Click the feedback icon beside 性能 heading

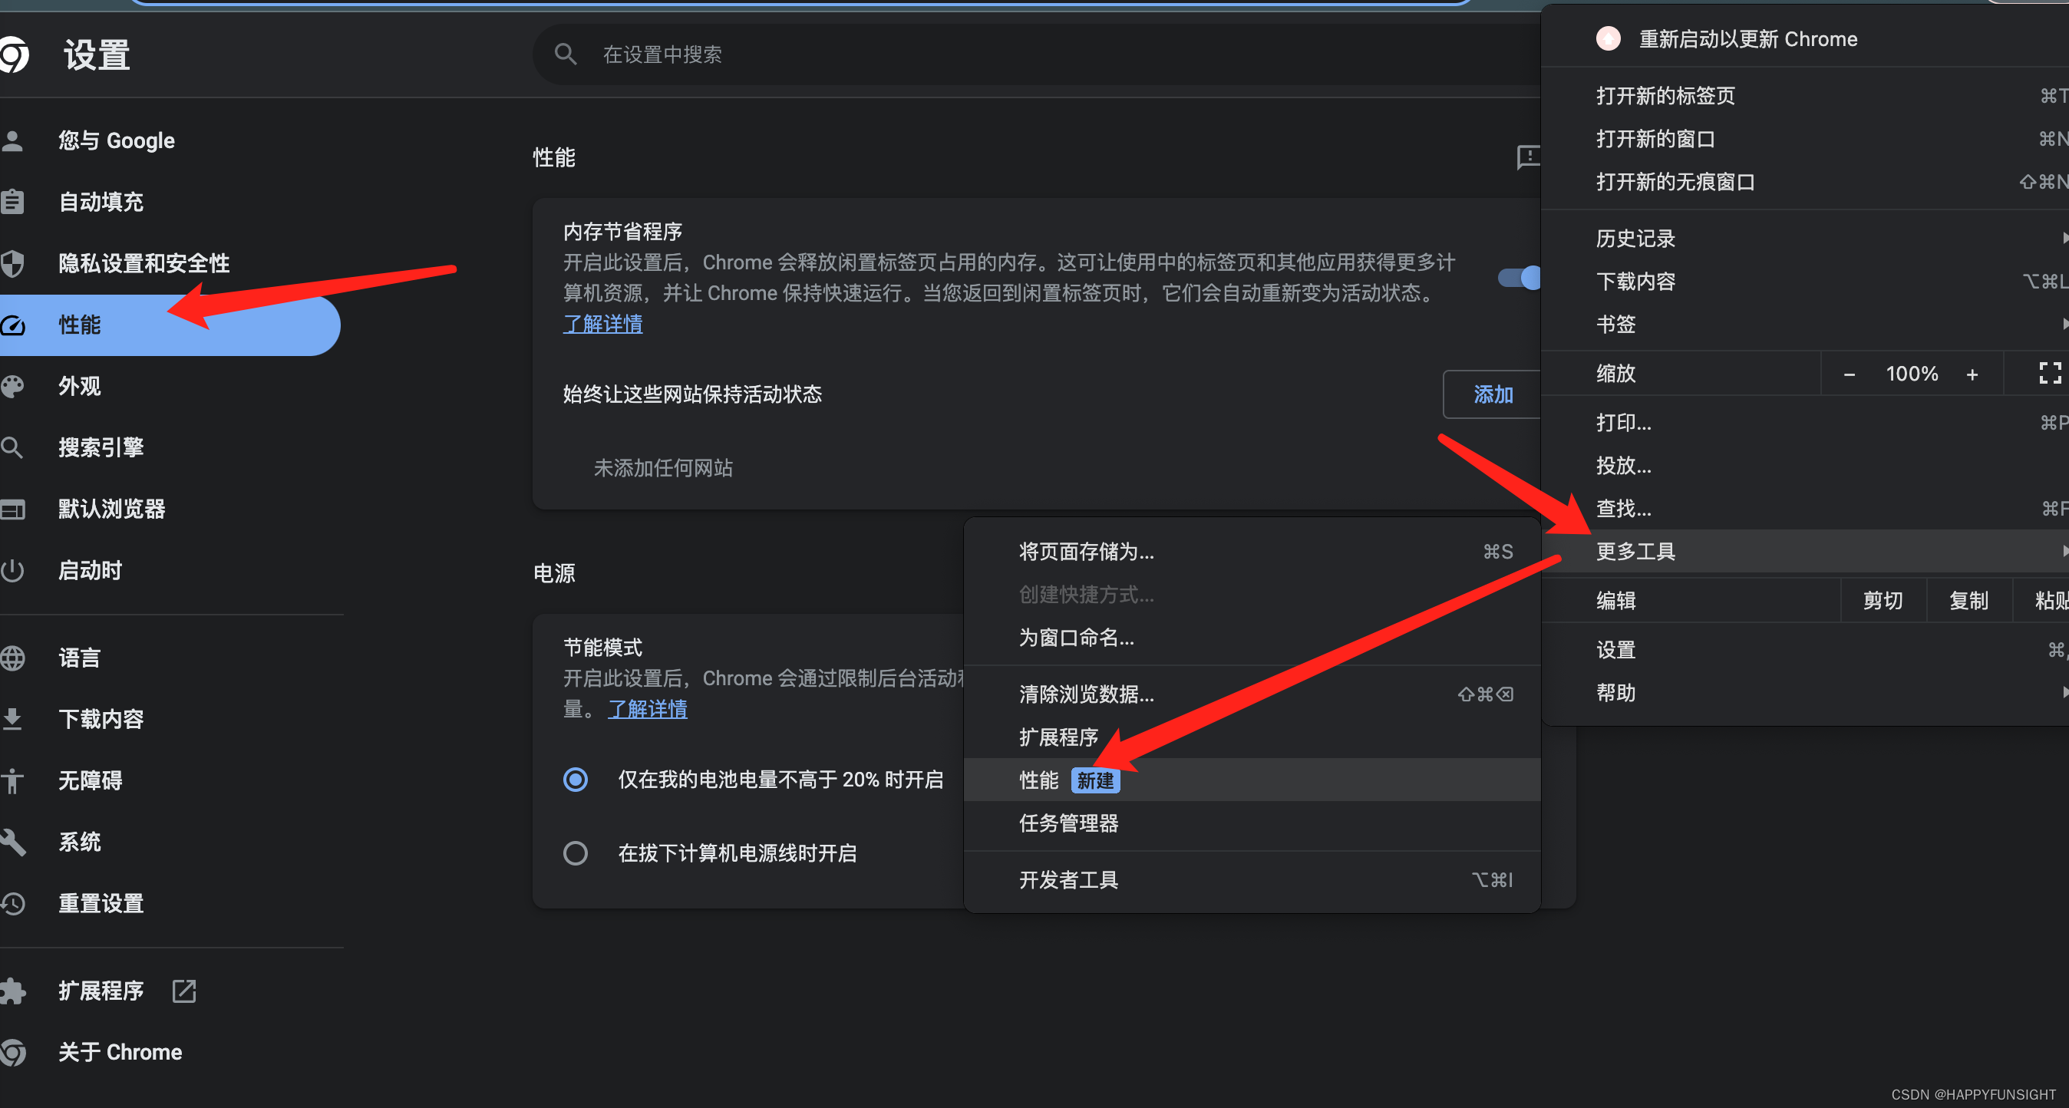1527,157
